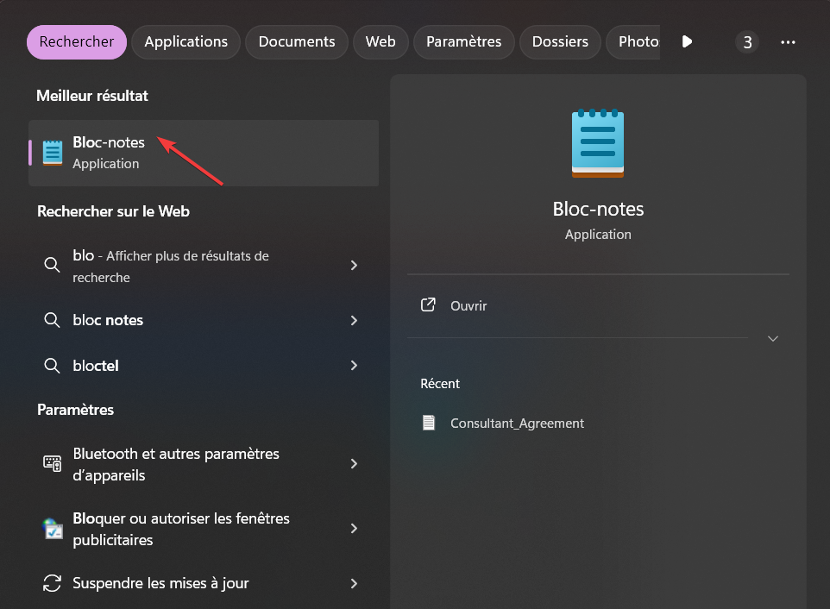The image size is (830, 609).
Task: Switch to the Web filter tab
Action: pyautogui.click(x=380, y=41)
